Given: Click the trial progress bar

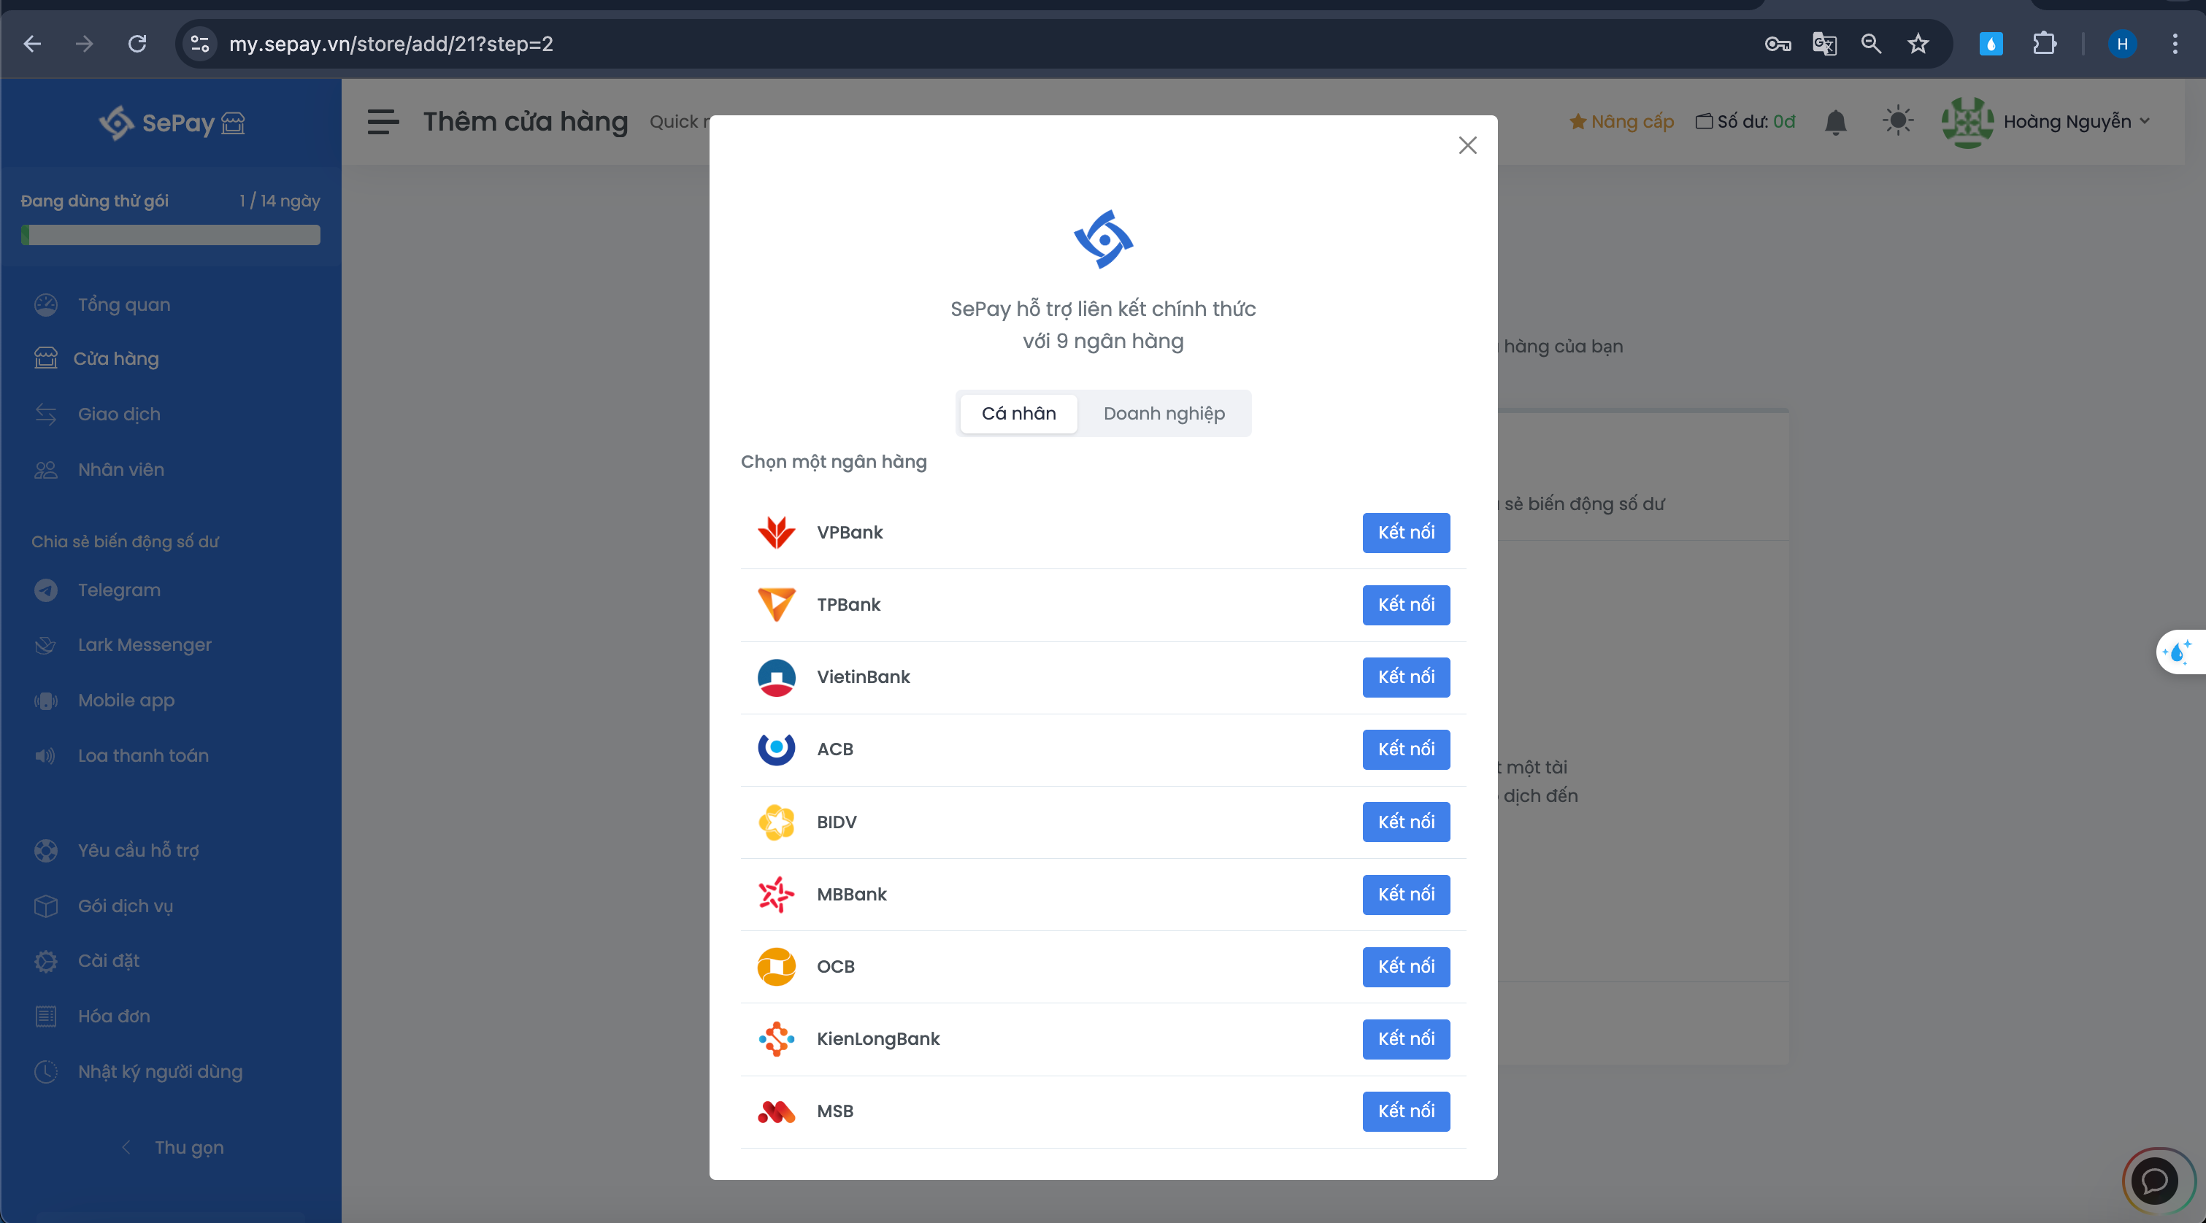Looking at the screenshot, I should point(170,236).
